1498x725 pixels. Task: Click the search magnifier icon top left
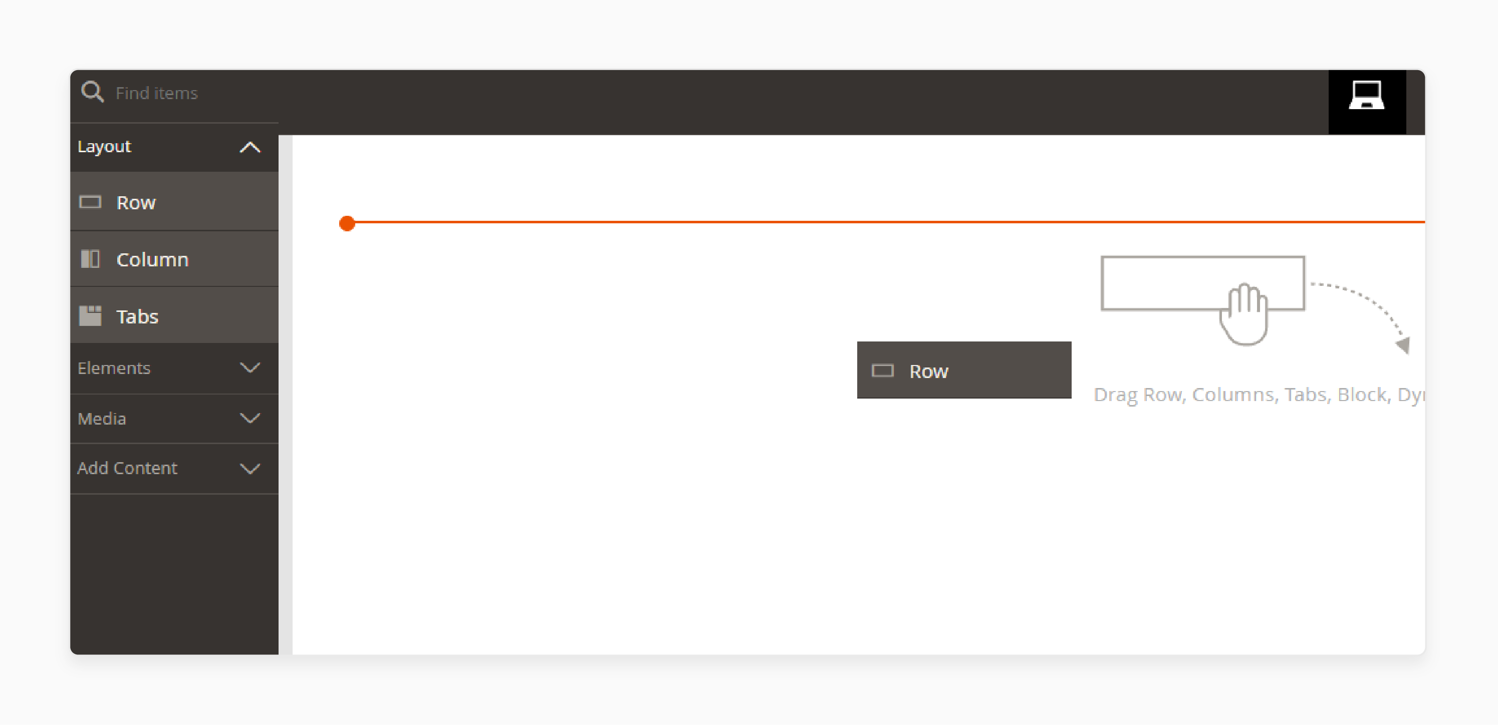tap(93, 93)
